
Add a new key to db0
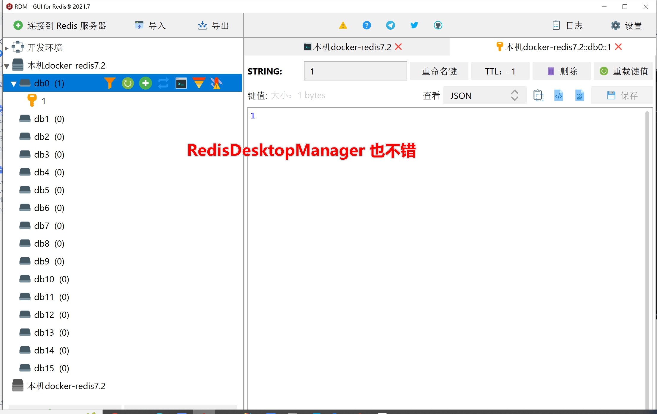pyautogui.click(x=145, y=83)
